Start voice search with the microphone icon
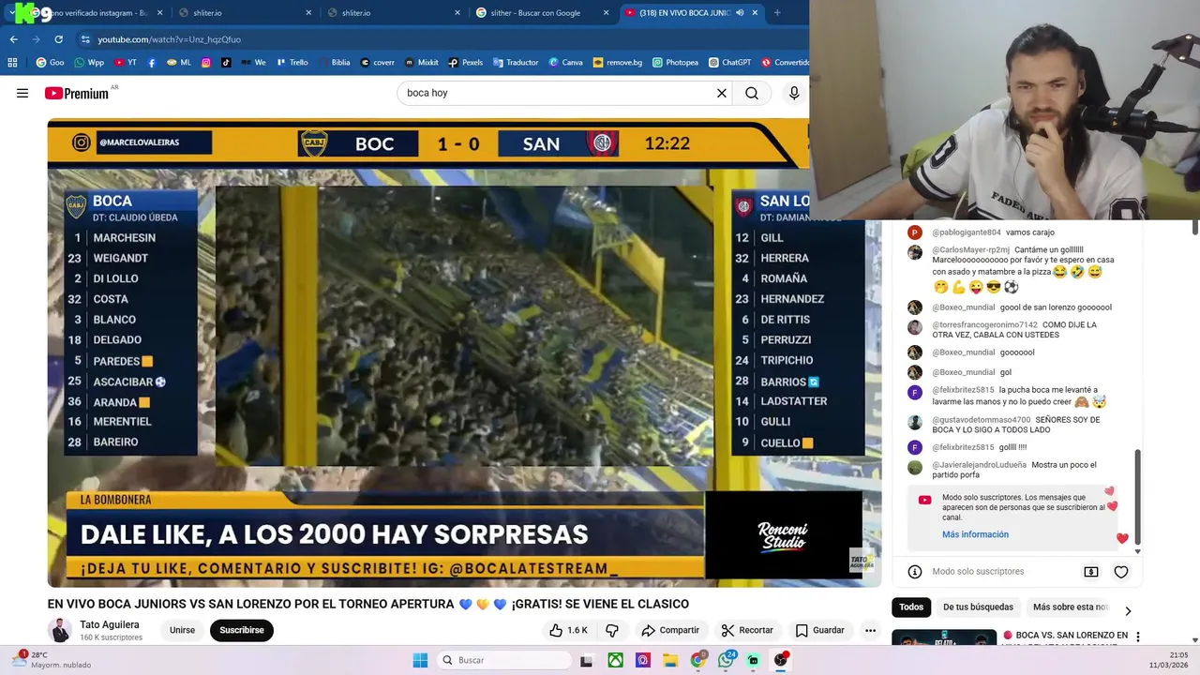1200x675 pixels. tap(794, 93)
